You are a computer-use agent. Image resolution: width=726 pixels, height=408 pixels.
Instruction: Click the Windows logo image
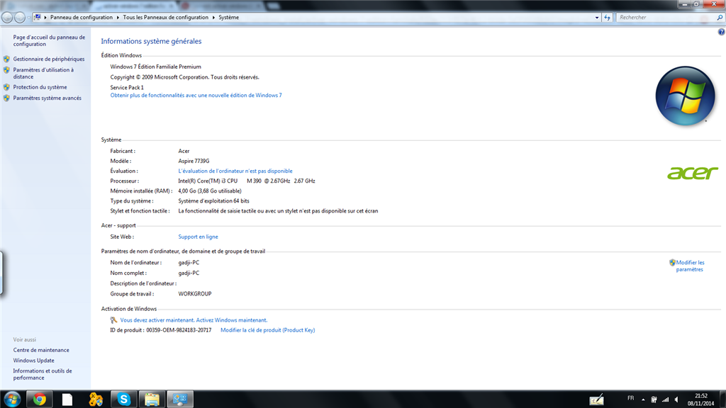click(x=686, y=96)
